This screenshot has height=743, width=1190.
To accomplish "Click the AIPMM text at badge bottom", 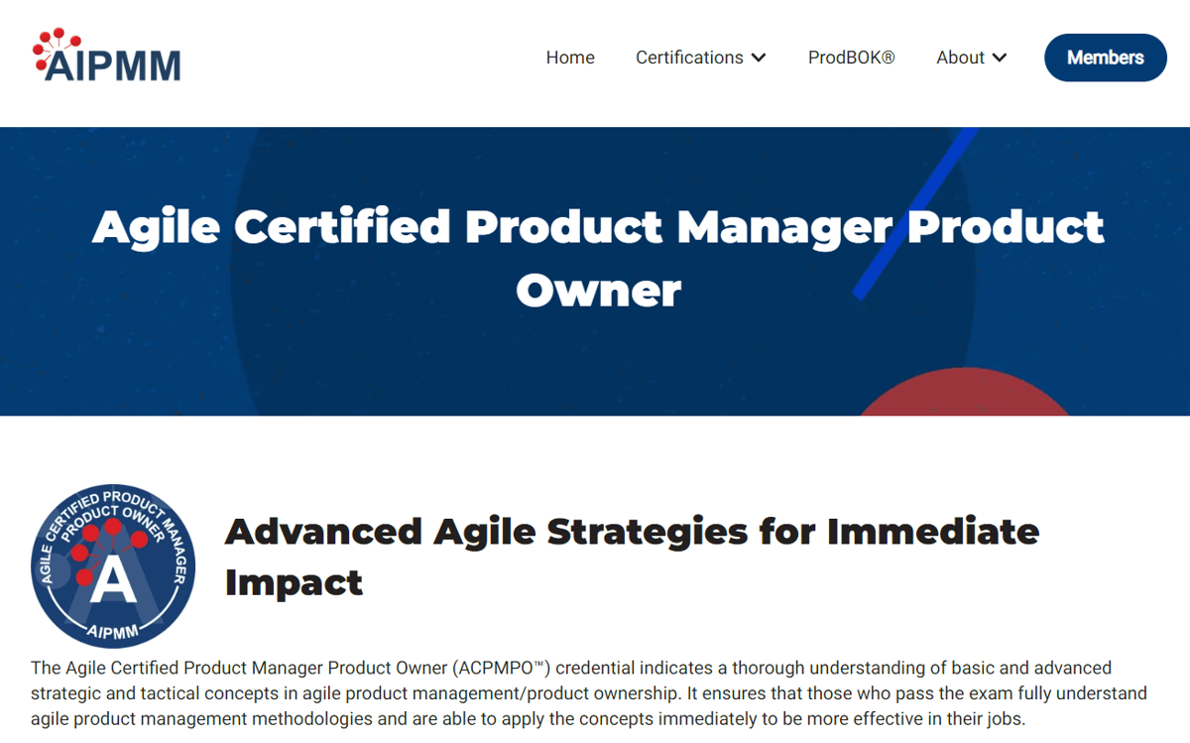I will pos(113,632).
